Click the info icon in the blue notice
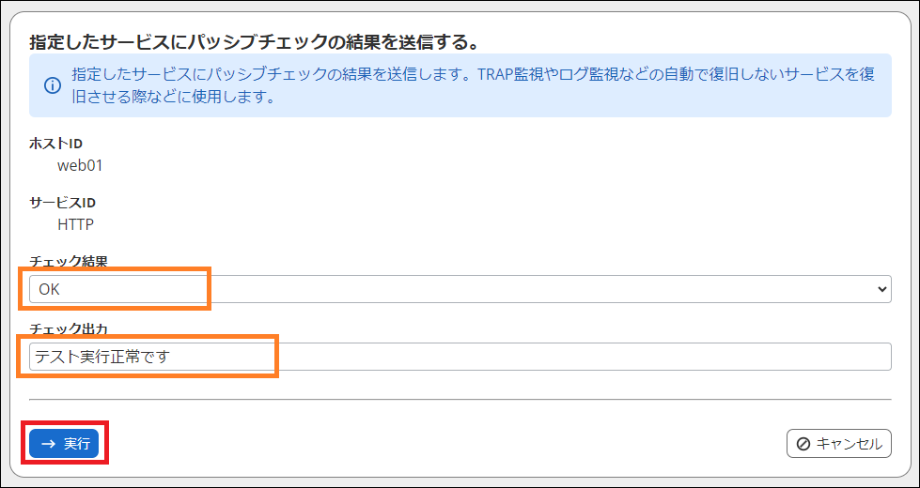This screenshot has height=488, width=920. 53,85
